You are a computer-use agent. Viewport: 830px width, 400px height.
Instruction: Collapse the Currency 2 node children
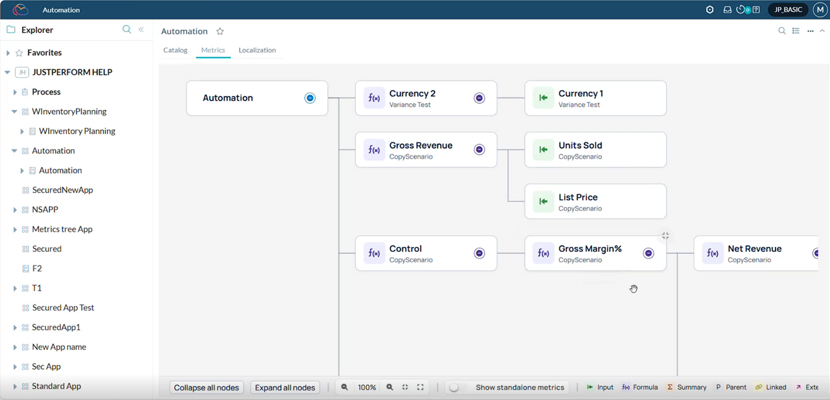(479, 98)
